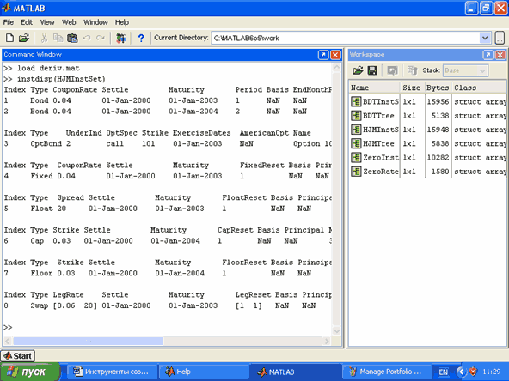Click Workspace Save floppy disk icon
This screenshot has width=509, height=381.
click(x=372, y=70)
